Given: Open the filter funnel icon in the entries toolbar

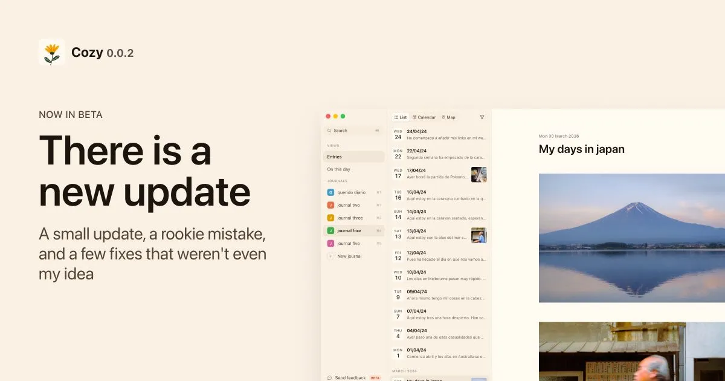Looking at the screenshot, I should click(x=482, y=117).
